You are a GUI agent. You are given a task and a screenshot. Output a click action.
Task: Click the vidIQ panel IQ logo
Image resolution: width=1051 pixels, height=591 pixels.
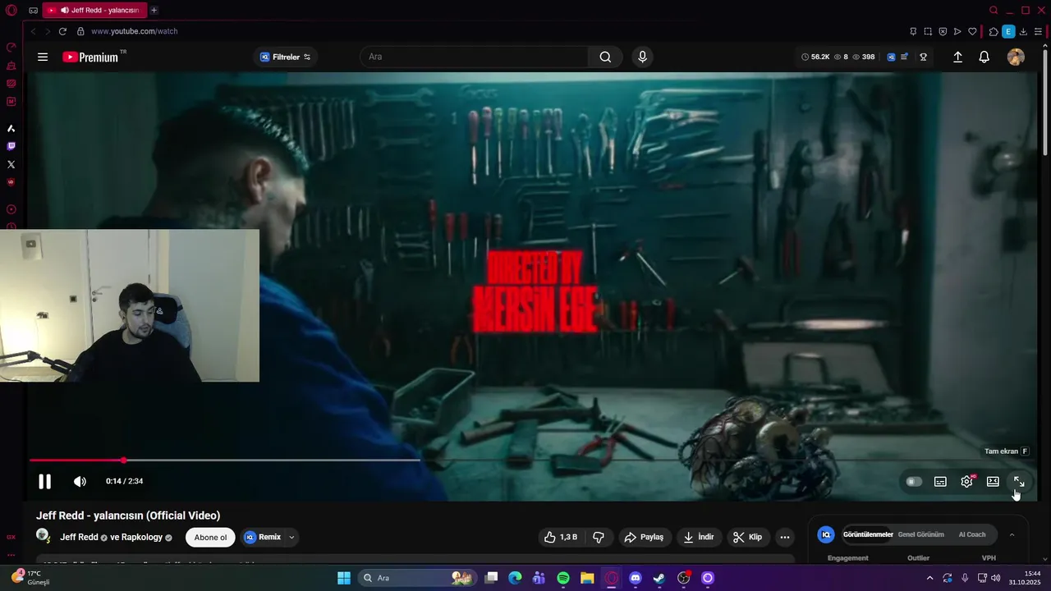coord(826,534)
